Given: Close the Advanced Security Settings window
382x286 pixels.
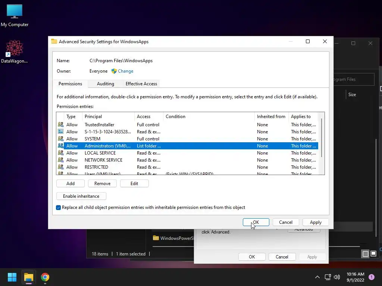Looking at the screenshot, I should (x=325, y=41).
